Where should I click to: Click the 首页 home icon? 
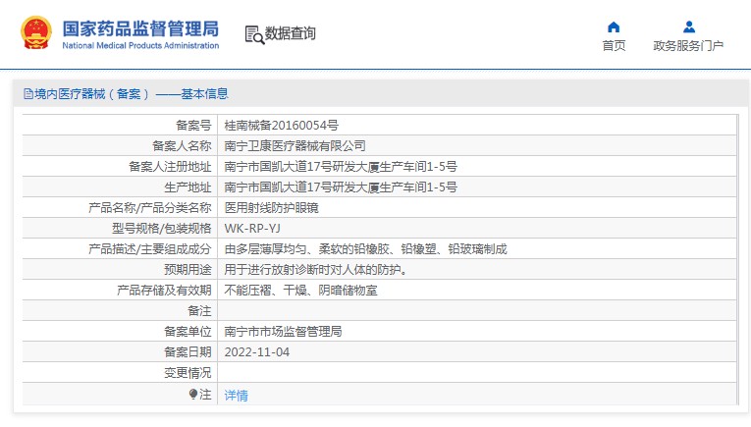[614, 27]
